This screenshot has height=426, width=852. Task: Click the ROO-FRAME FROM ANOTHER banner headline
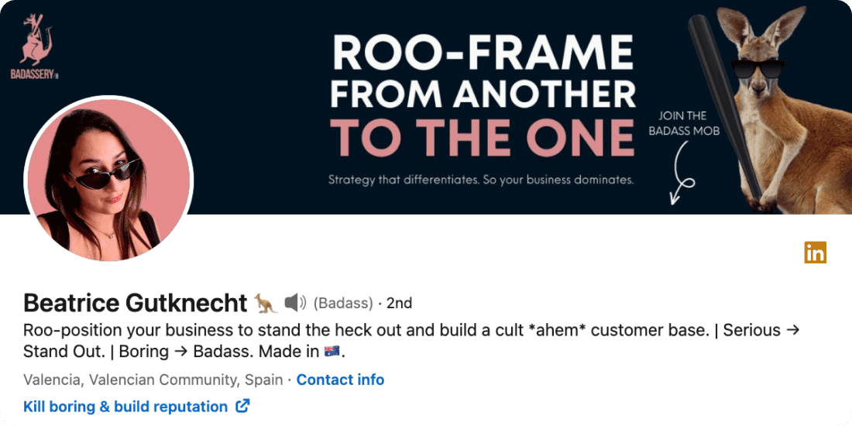click(x=483, y=70)
